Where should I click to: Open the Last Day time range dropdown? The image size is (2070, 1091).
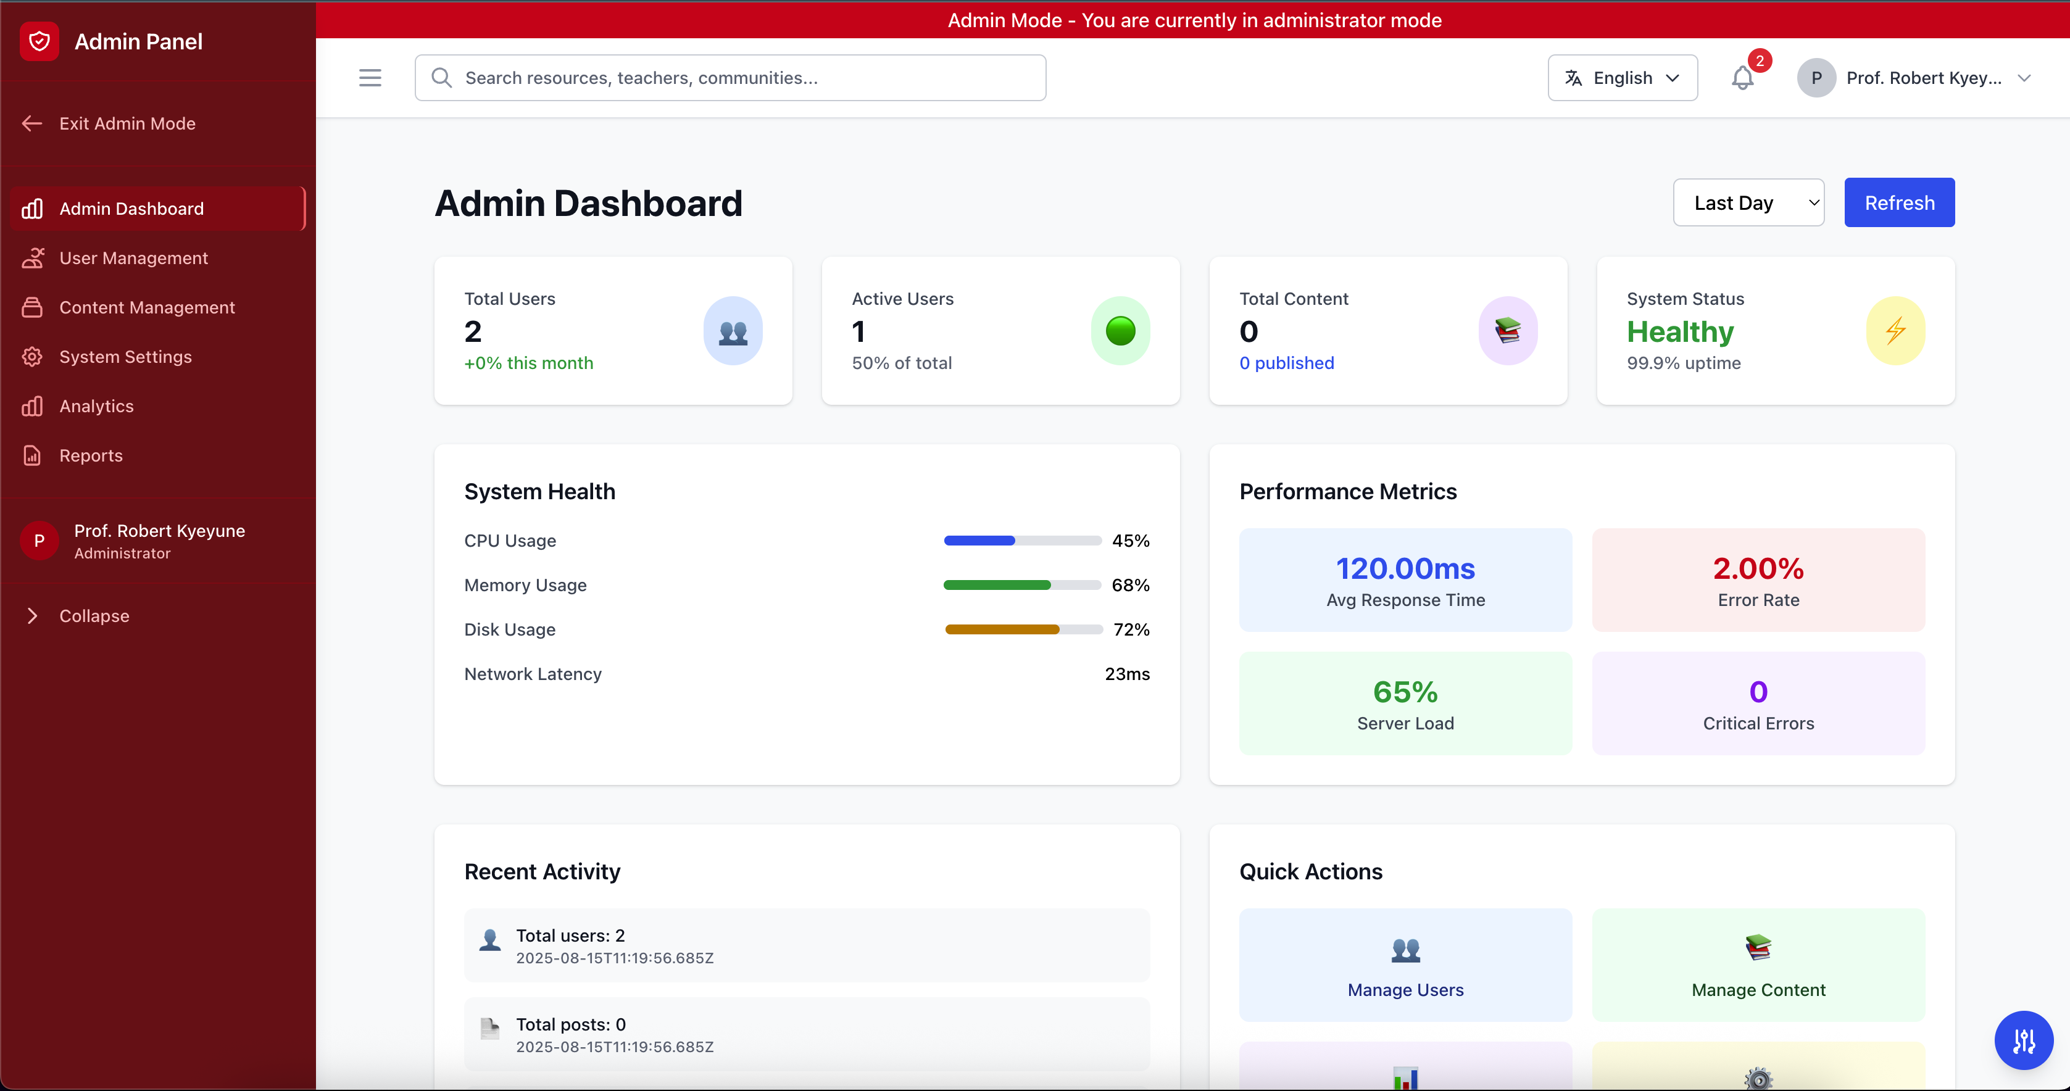(x=1748, y=202)
